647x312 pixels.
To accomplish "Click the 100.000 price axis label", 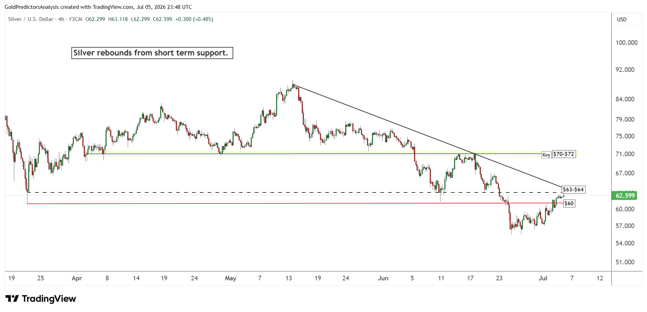I will coord(626,43).
